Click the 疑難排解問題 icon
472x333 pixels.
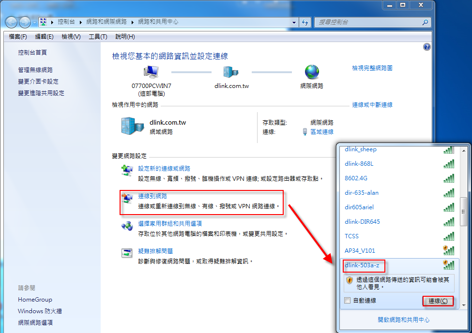pyautogui.click(x=126, y=253)
